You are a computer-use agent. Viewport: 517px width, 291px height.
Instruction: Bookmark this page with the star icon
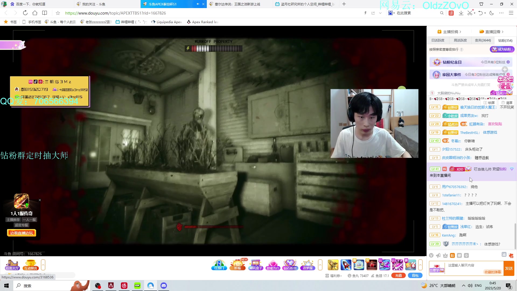58,13
